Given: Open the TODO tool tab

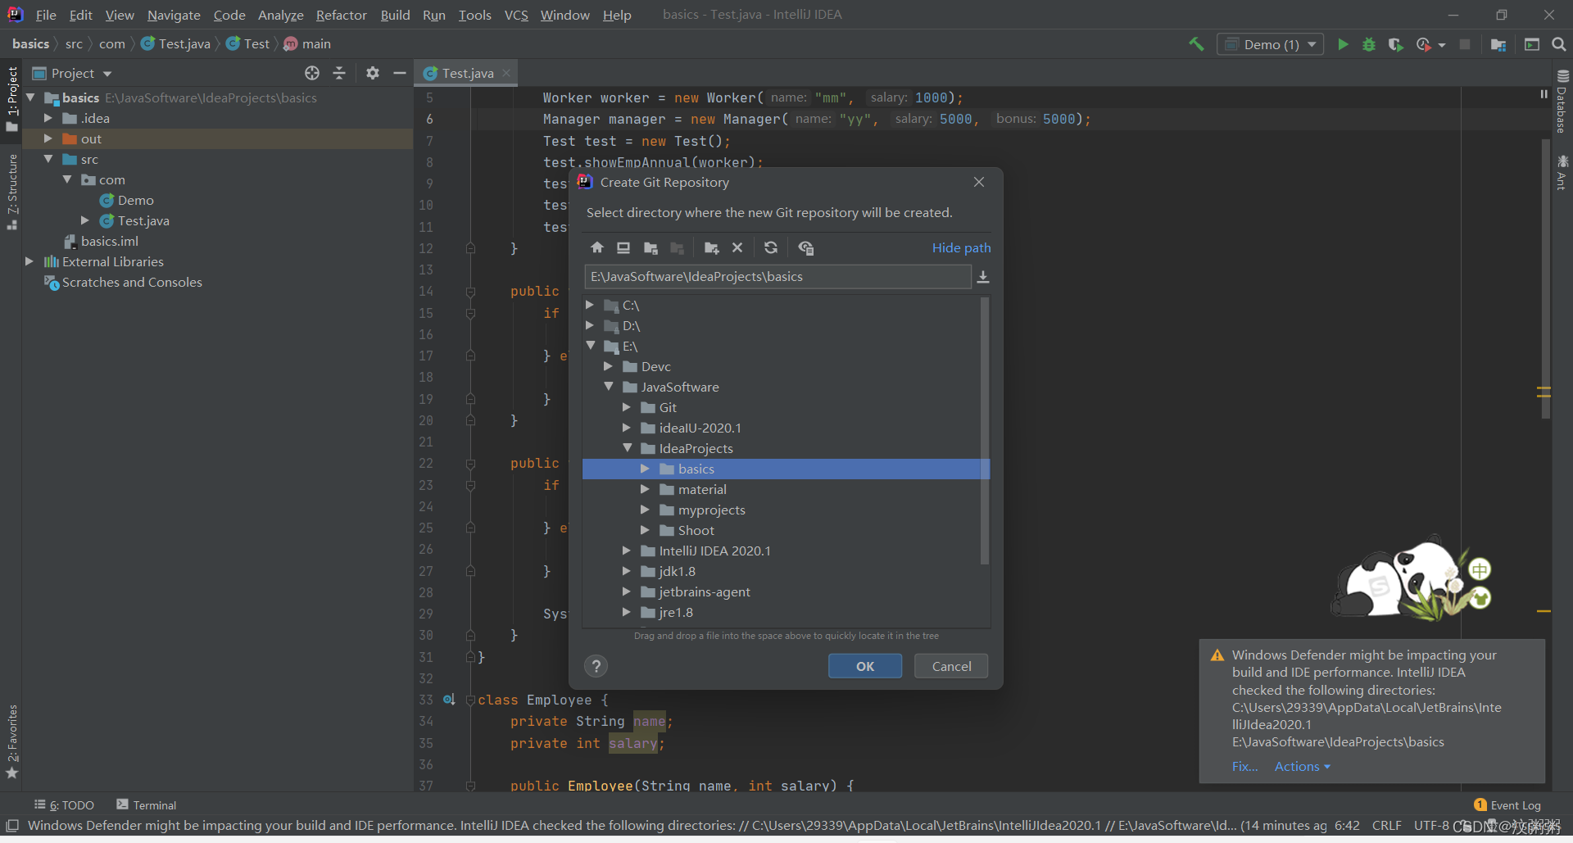Looking at the screenshot, I should click(65, 805).
